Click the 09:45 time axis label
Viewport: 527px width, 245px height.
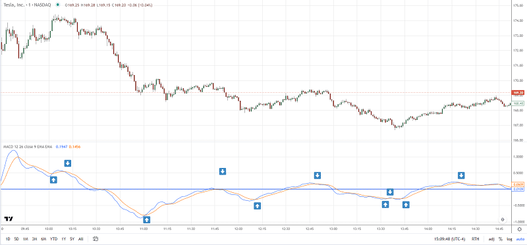coord(25,229)
